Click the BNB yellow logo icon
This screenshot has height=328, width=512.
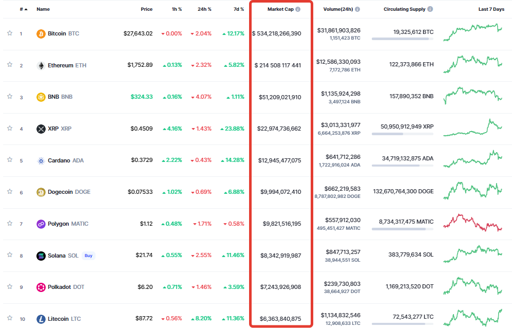pos(41,97)
